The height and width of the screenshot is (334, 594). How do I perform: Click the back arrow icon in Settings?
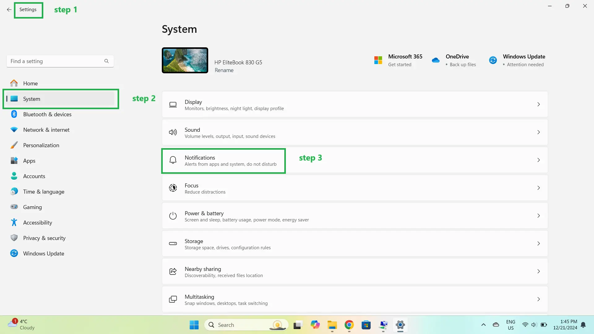click(x=9, y=10)
